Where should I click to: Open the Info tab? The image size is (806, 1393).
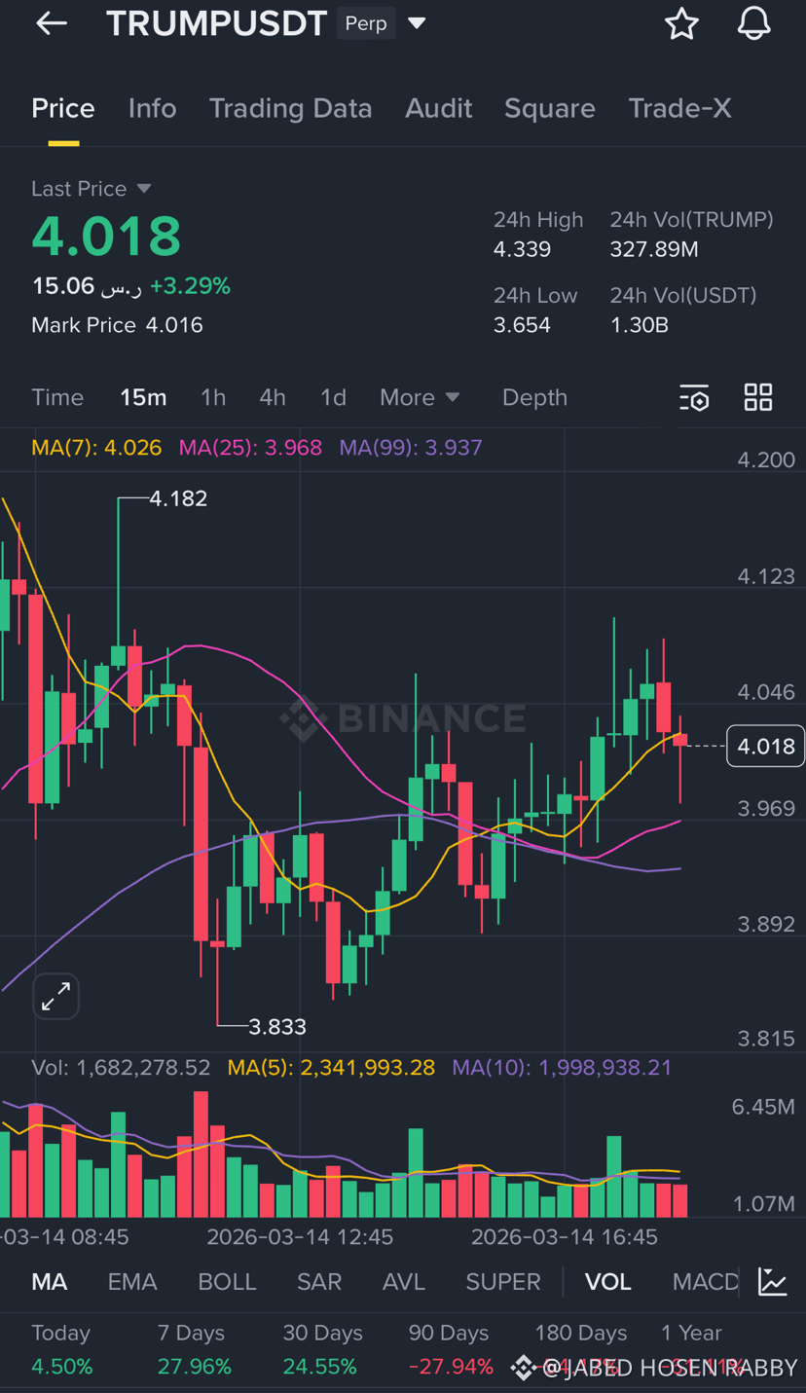(153, 108)
